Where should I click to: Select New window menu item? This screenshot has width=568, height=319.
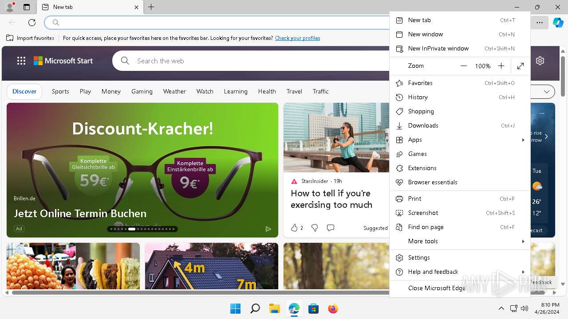coord(460,34)
